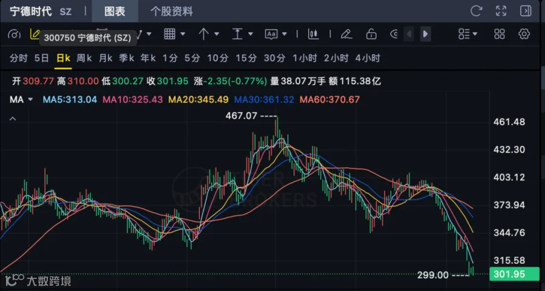This screenshot has width=545, height=291.
Task: Click the 收301.95 close price value
Action: (168, 82)
